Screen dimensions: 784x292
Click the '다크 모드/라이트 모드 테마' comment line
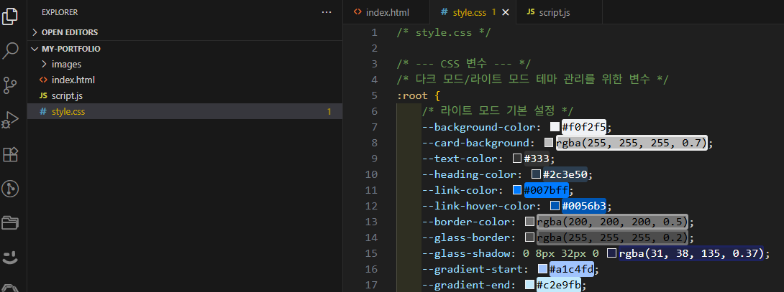[x=533, y=80]
